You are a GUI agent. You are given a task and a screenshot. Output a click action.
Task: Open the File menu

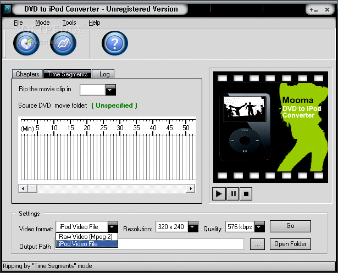[x=18, y=23]
